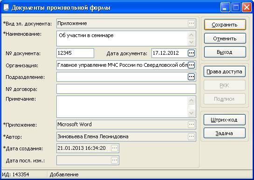This screenshot has width=254, height=180.
Task: Open the Организация lookup ellipsis button
Action: point(191,65)
